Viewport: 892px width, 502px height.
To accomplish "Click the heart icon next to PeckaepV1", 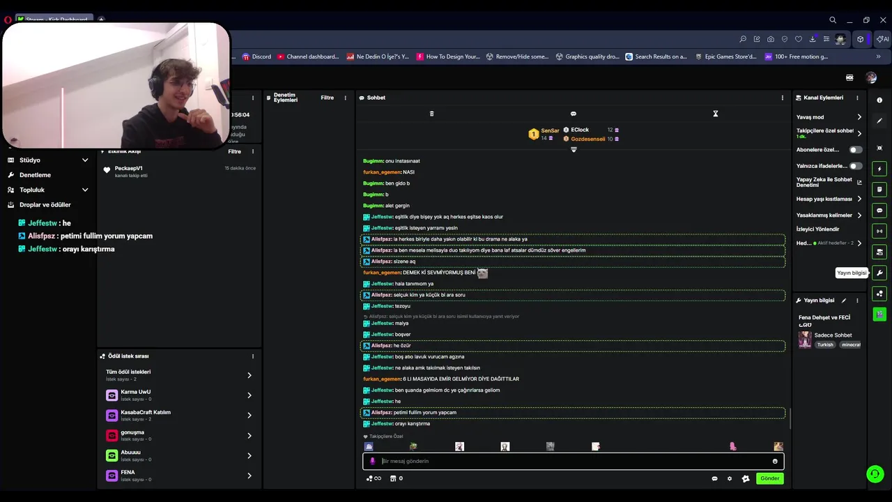I will [x=107, y=169].
